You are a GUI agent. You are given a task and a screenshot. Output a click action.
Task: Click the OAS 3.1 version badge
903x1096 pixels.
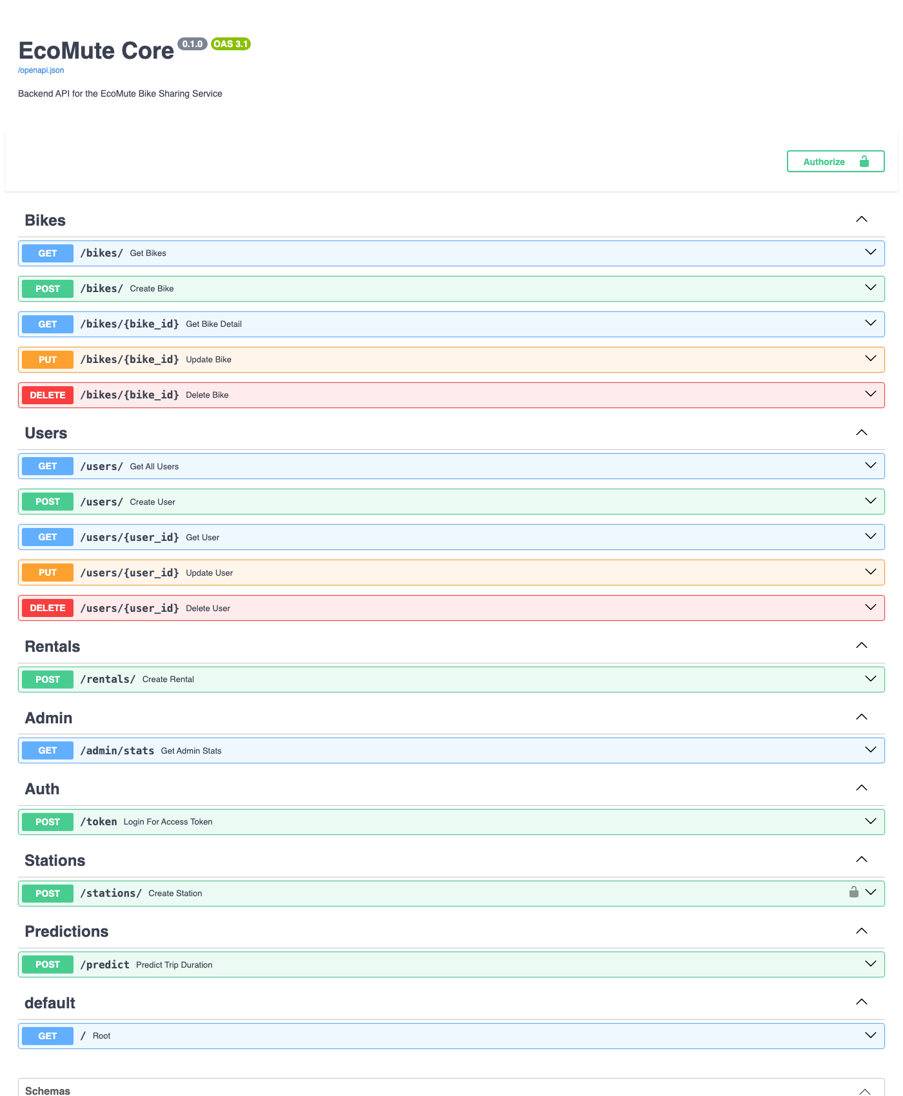coord(231,44)
